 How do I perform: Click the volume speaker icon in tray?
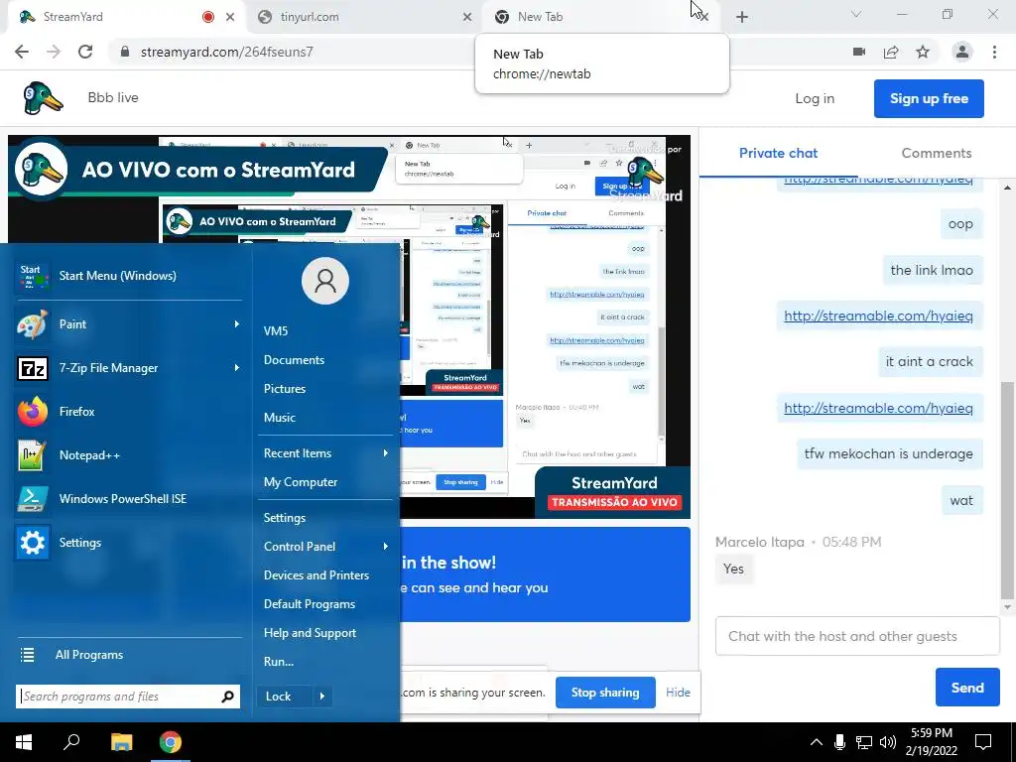888,742
